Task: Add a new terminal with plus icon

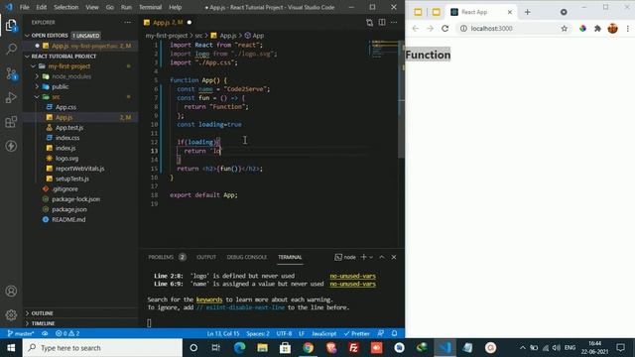Action: (x=363, y=257)
